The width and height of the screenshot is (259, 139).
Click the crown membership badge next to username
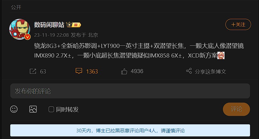coord(74,25)
